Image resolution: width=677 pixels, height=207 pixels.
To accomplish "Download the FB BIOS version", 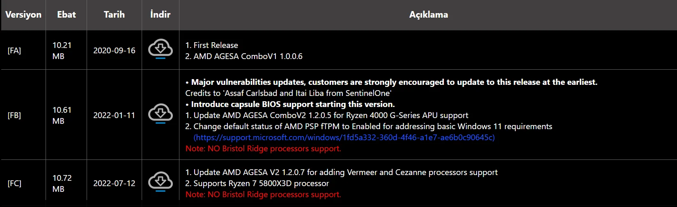I will click(x=160, y=114).
